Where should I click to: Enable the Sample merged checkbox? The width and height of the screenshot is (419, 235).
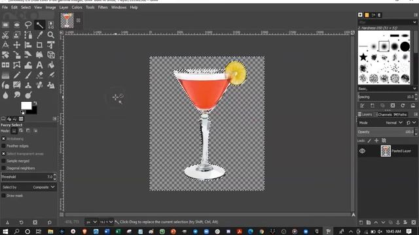pyautogui.click(x=3, y=161)
